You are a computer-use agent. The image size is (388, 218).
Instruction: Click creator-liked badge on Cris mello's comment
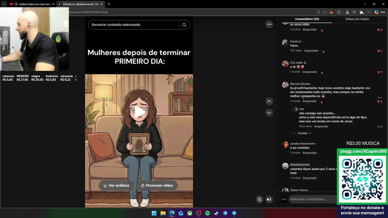tap(321, 72)
